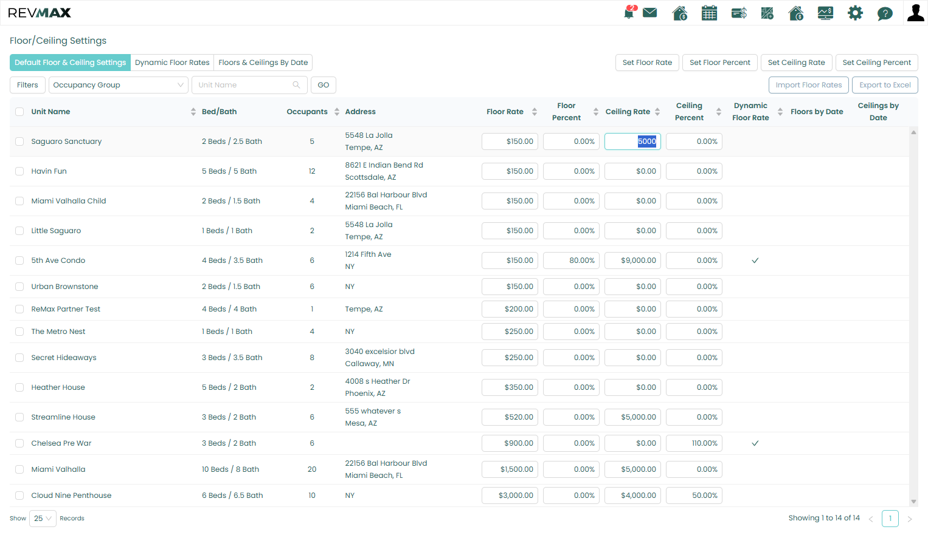Click Import Floor Rates button
Viewport: 928px width, 555px height.
point(809,85)
